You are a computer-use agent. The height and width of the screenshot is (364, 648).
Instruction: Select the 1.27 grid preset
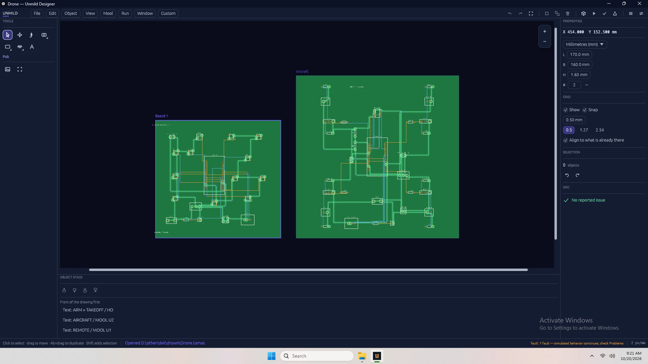click(584, 130)
